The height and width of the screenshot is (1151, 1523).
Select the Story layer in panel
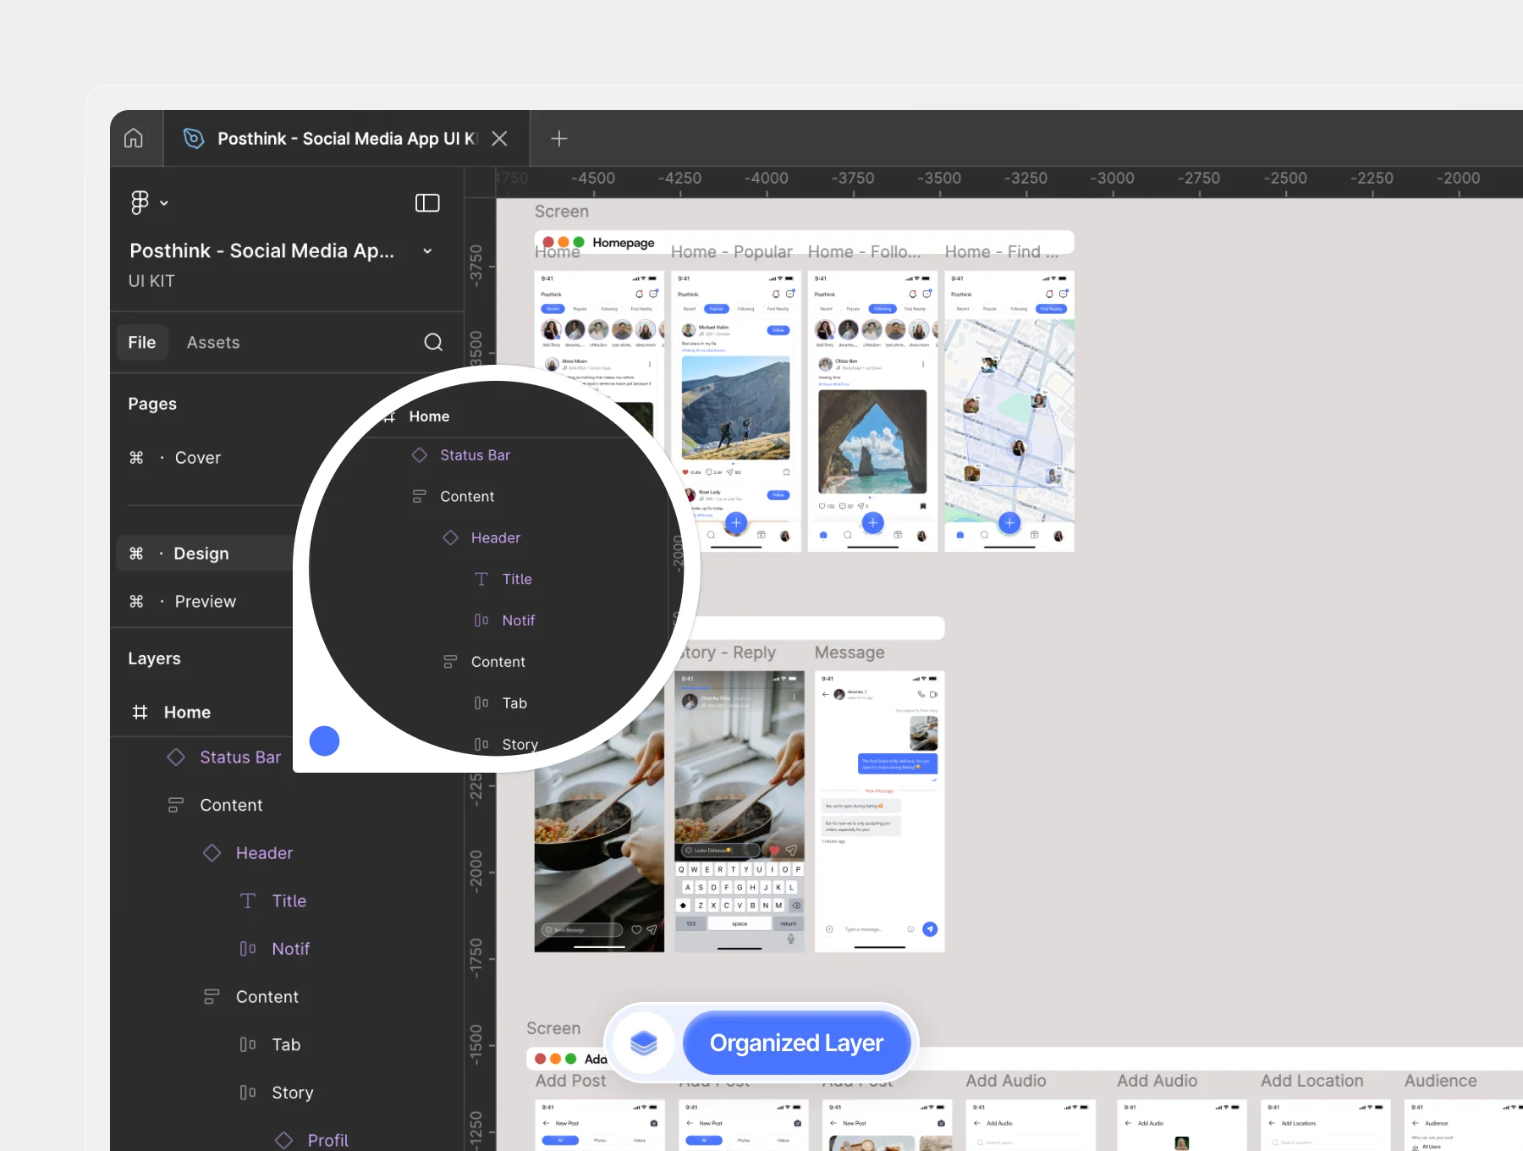coord(292,1093)
